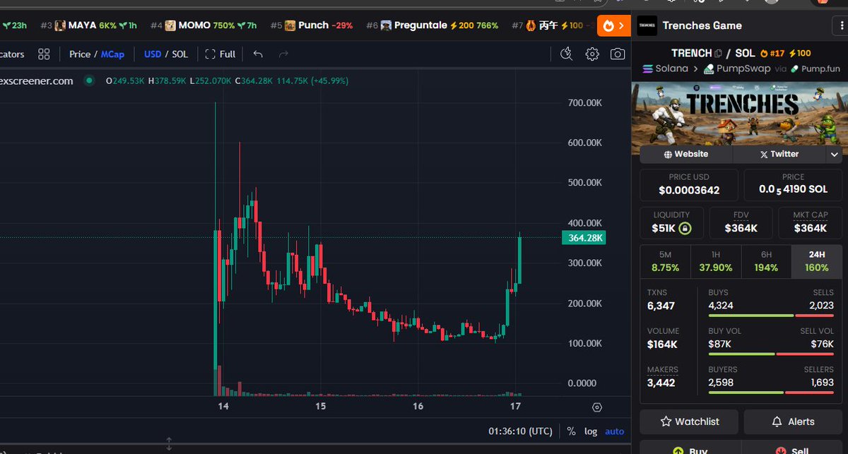The width and height of the screenshot is (848, 454).
Task: Expand more links chevron next to Twitter
Action: (x=835, y=154)
